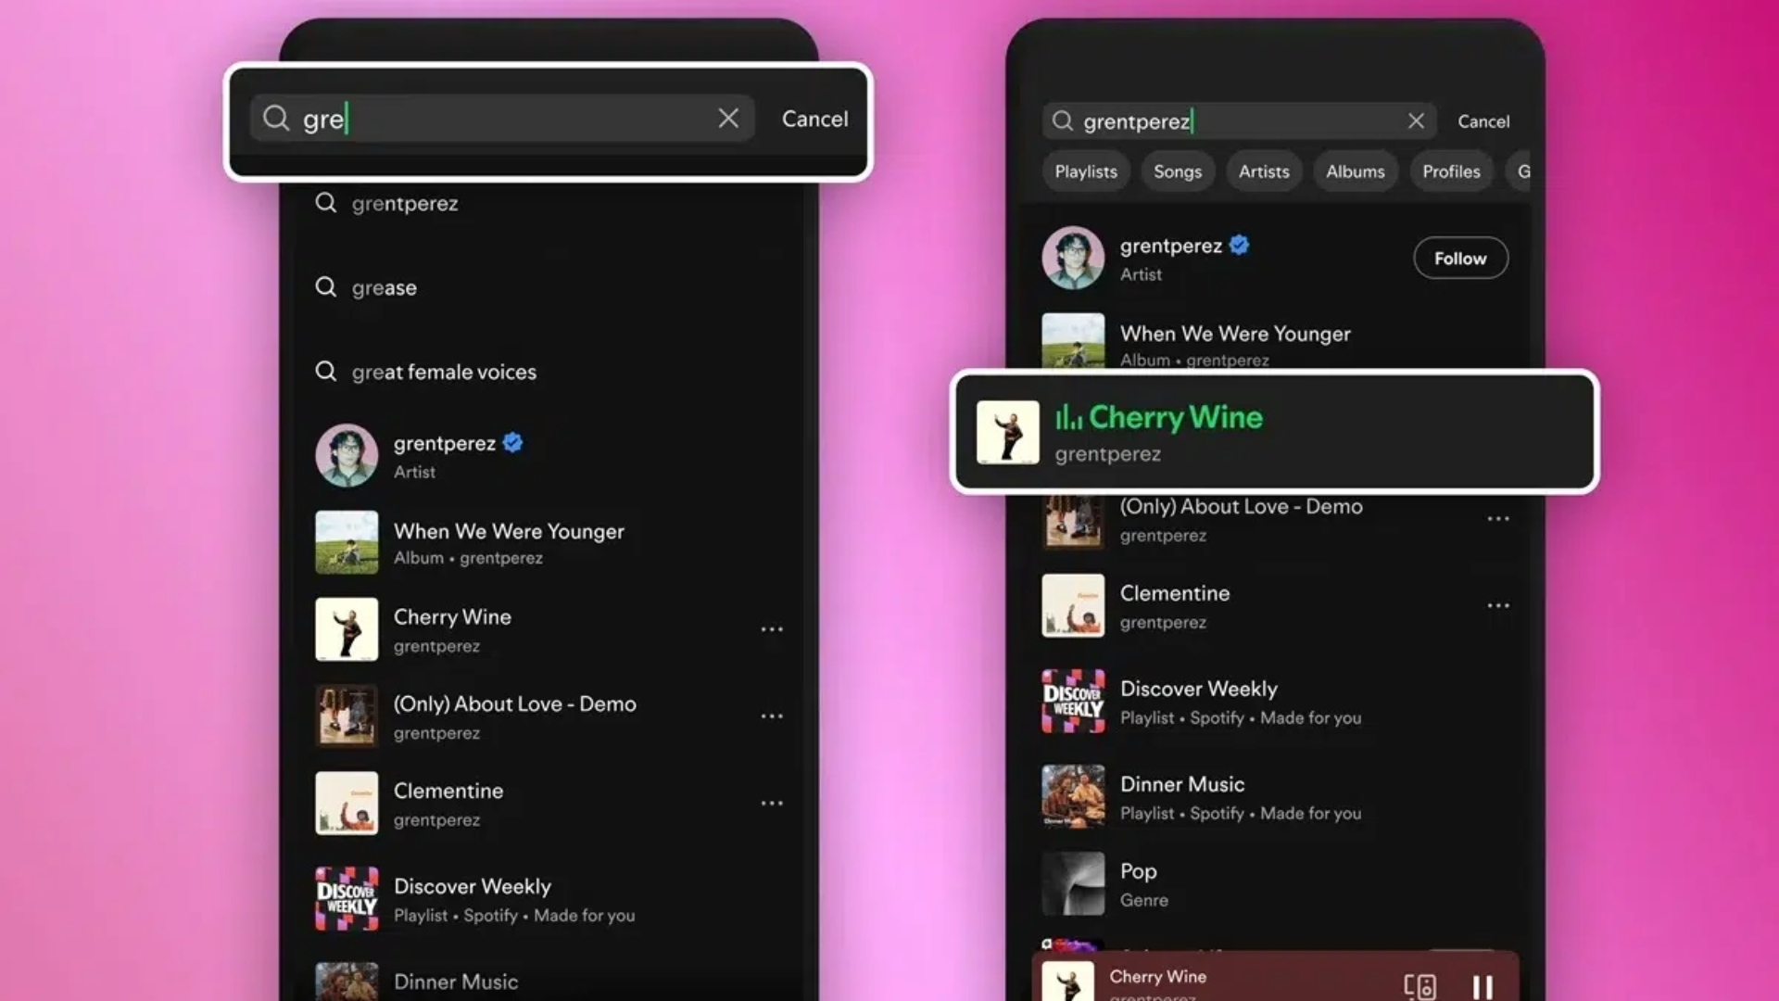1779x1001 pixels.
Task: Click 'When We Were Younger' album cover in left phone
Action: pos(347,542)
